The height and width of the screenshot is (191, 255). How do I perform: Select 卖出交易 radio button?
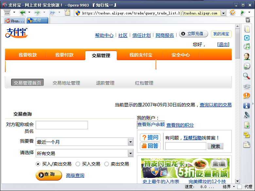[x=107, y=164]
